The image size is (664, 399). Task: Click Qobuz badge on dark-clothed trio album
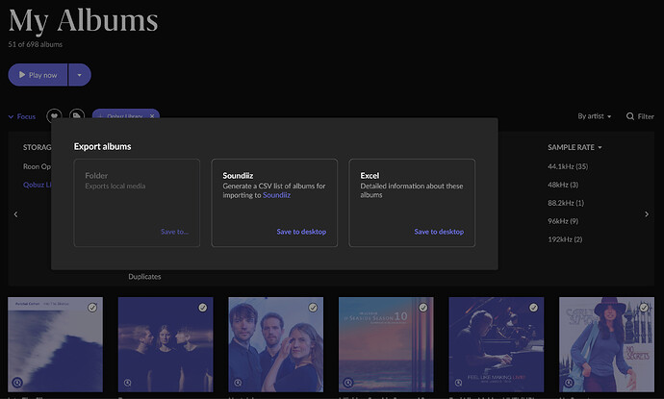coord(127,383)
